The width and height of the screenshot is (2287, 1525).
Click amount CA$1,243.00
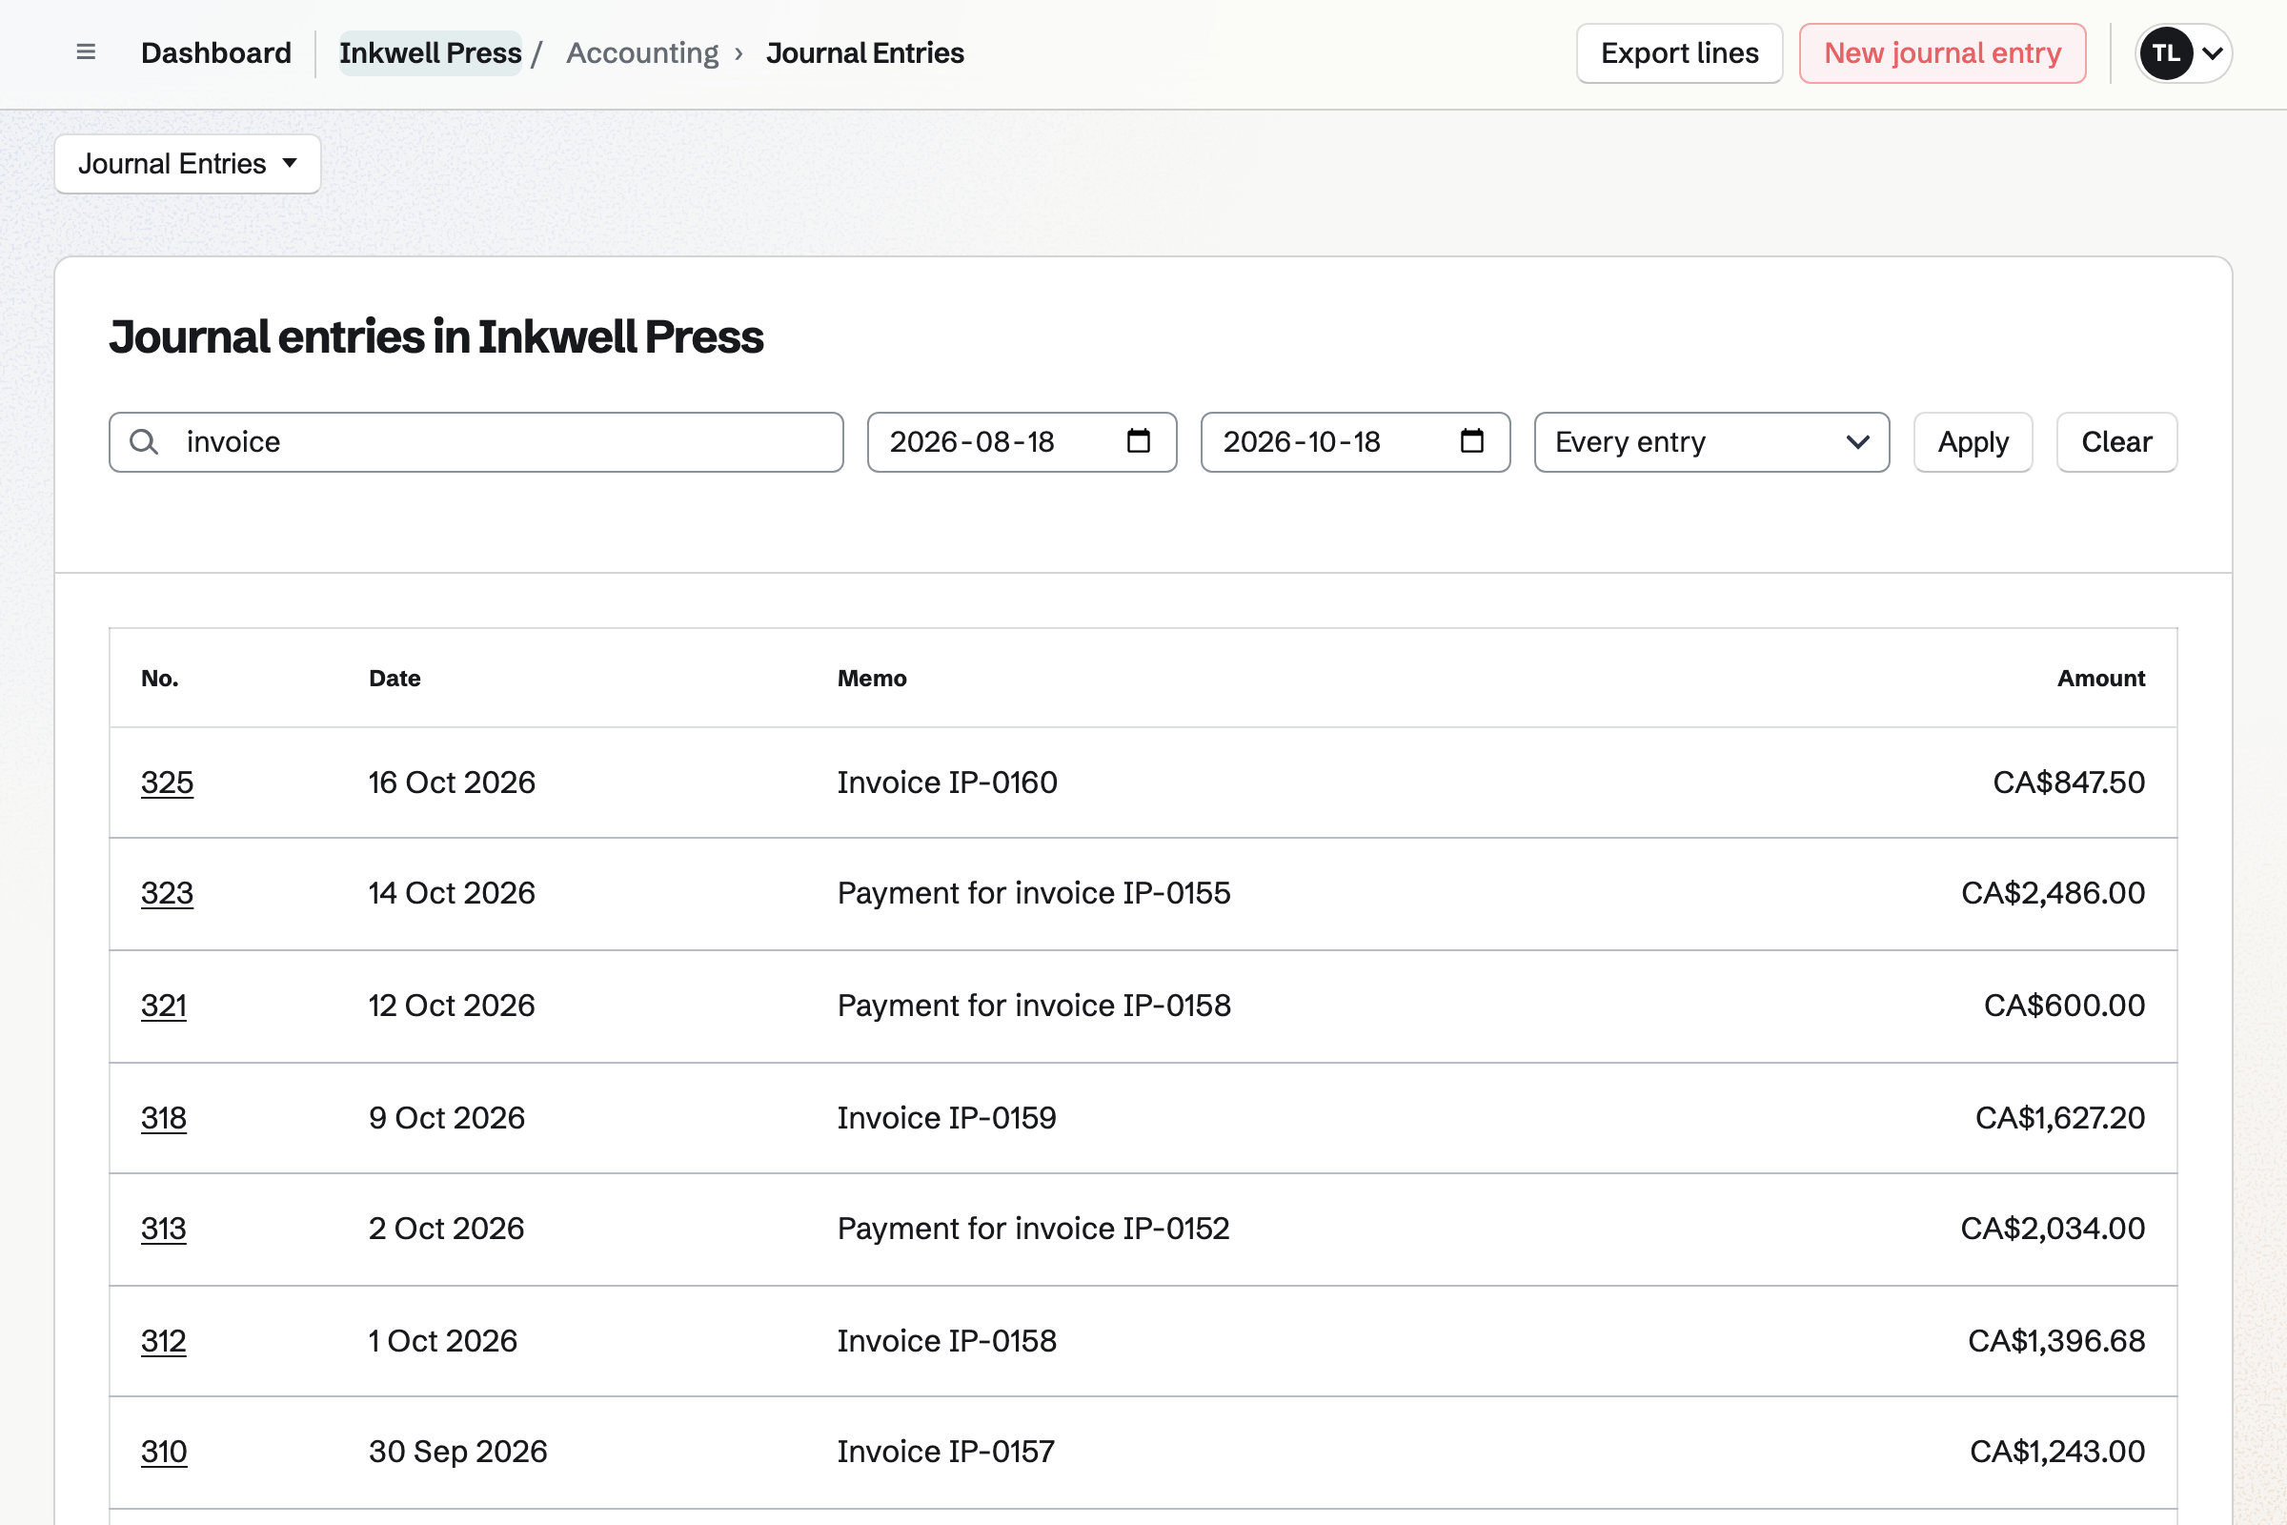tap(2057, 1452)
